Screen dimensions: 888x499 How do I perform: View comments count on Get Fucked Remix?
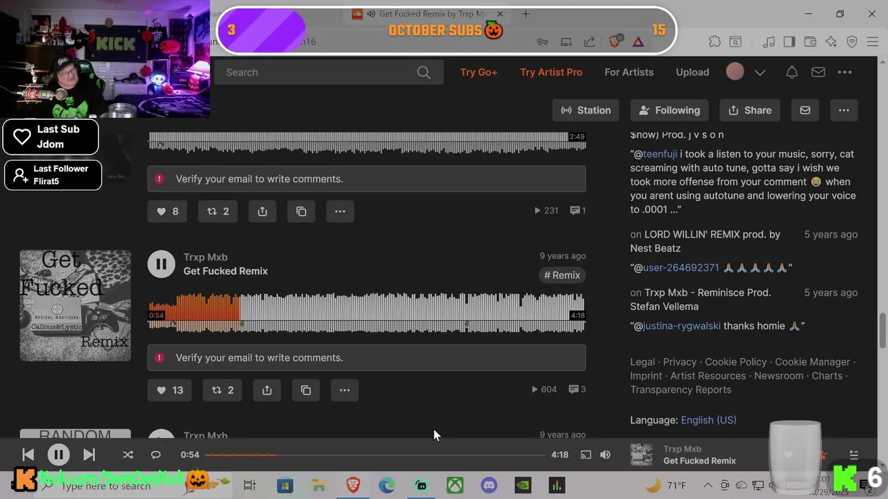[577, 389]
